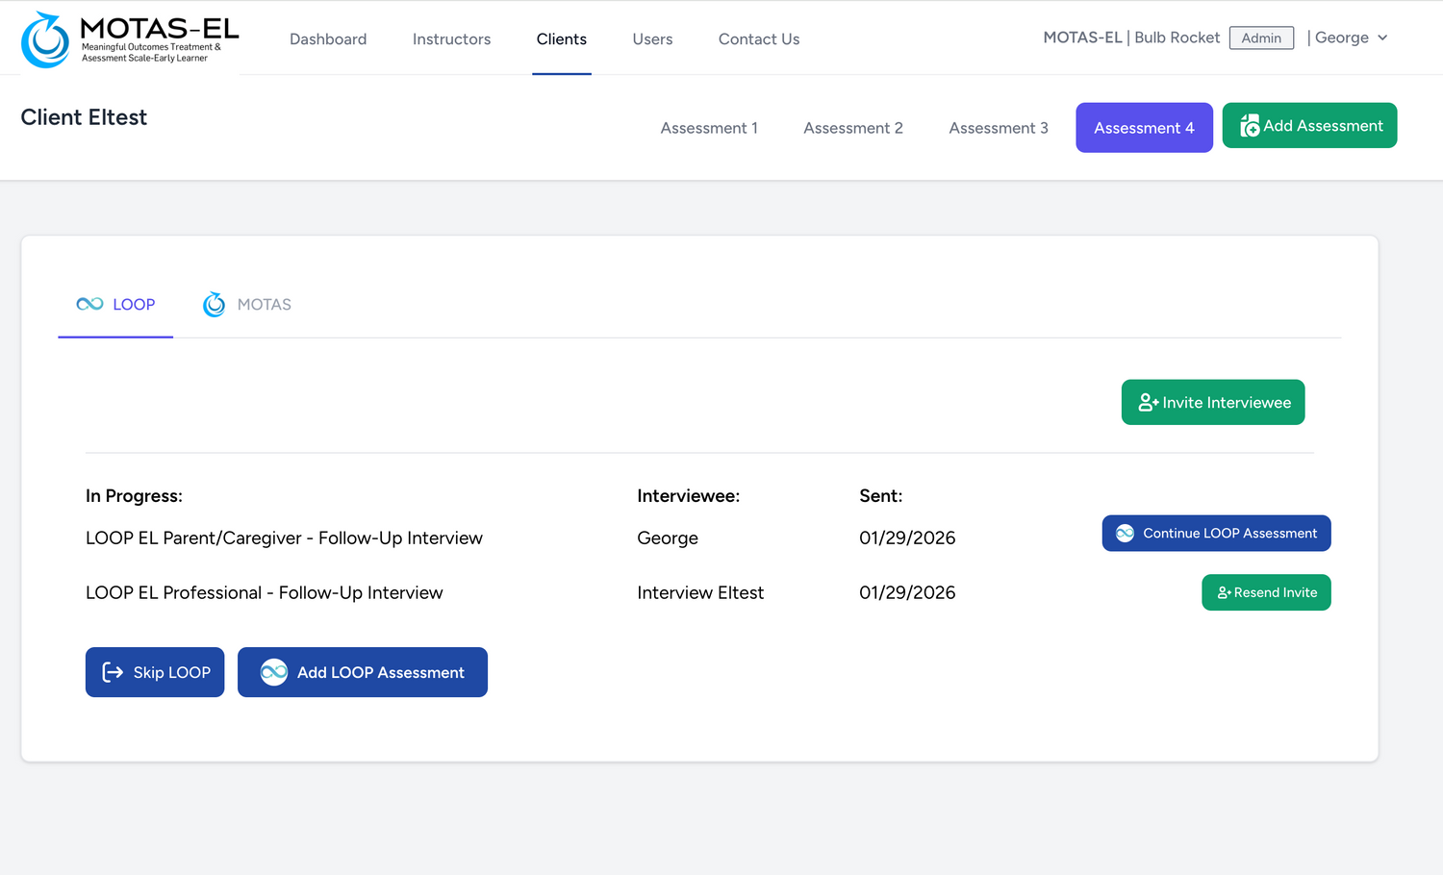Select the active Assessment 4 tab
This screenshot has height=875, width=1443.
click(x=1144, y=128)
